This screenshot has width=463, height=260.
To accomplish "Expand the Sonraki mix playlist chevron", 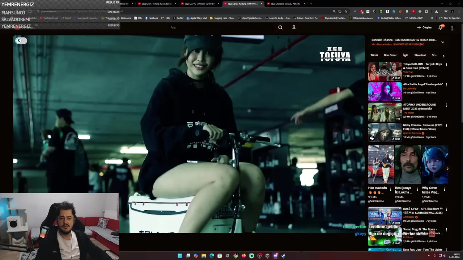I will (x=442, y=42).
